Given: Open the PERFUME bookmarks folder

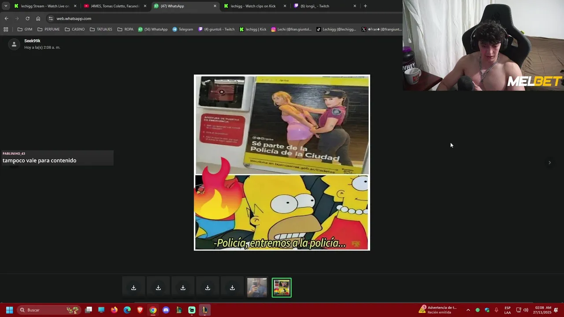Looking at the screenshot, I should [x=48, y=29].
